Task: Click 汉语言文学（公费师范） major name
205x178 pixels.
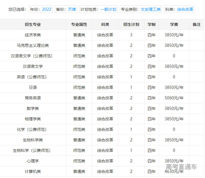Action: coord(33,56)
